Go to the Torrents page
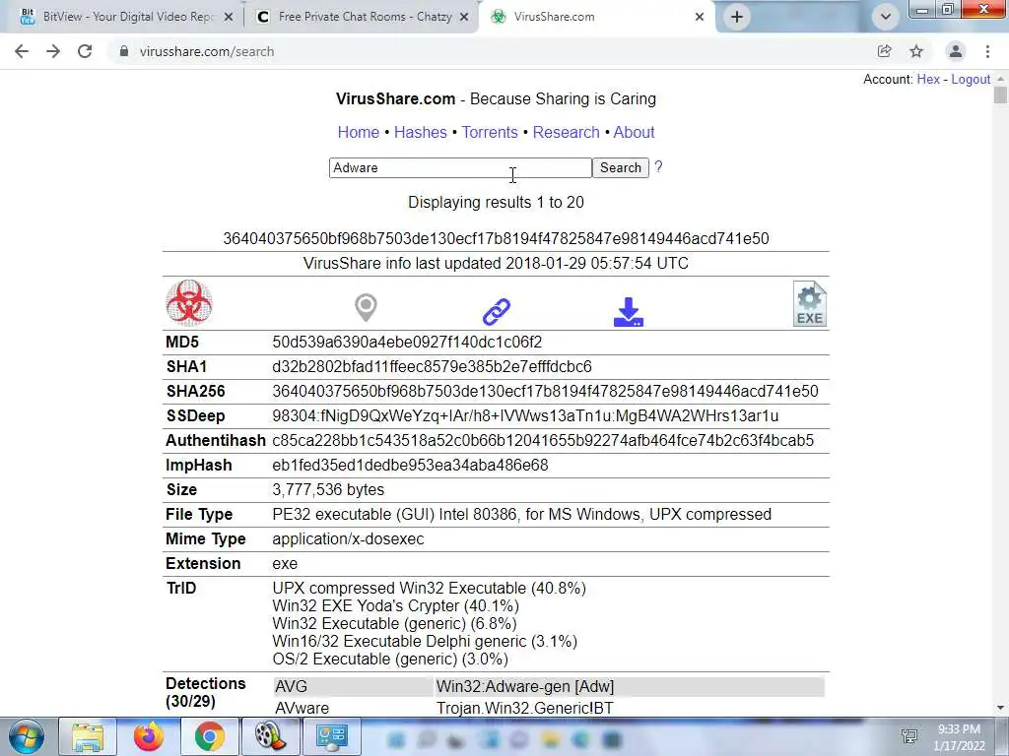The image size is (1009, 756). coord(490,132)
